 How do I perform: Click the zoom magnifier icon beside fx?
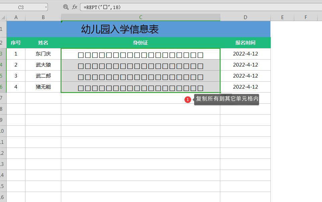66,7
